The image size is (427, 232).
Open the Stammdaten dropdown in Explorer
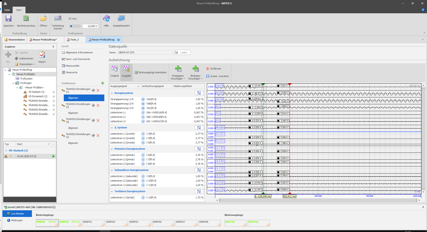(x=25, y=64)
